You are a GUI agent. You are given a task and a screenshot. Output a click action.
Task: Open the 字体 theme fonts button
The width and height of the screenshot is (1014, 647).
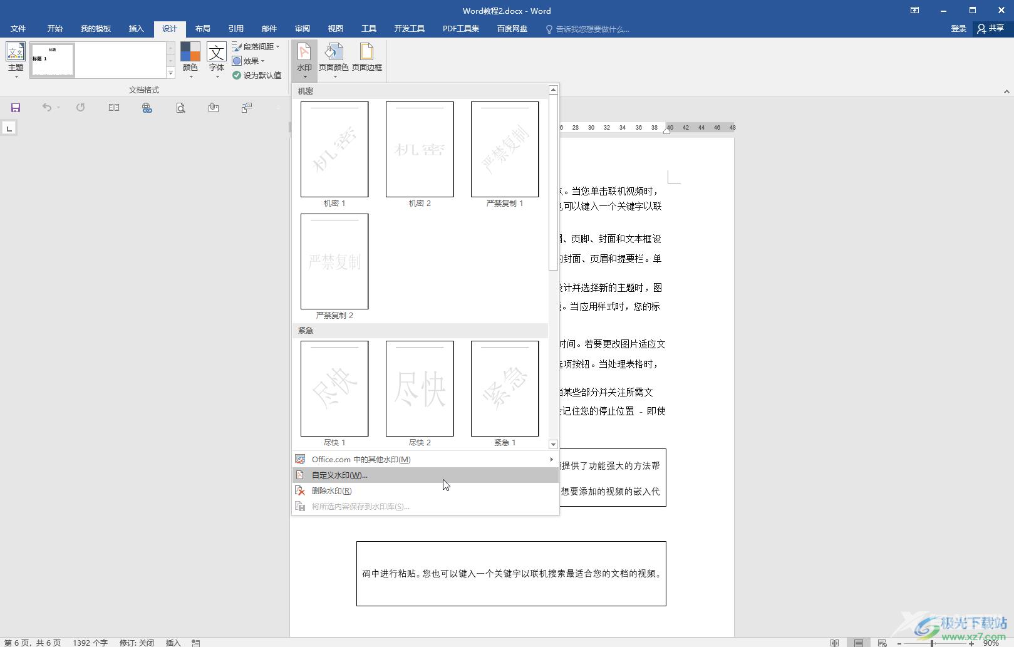click(217, 60)
